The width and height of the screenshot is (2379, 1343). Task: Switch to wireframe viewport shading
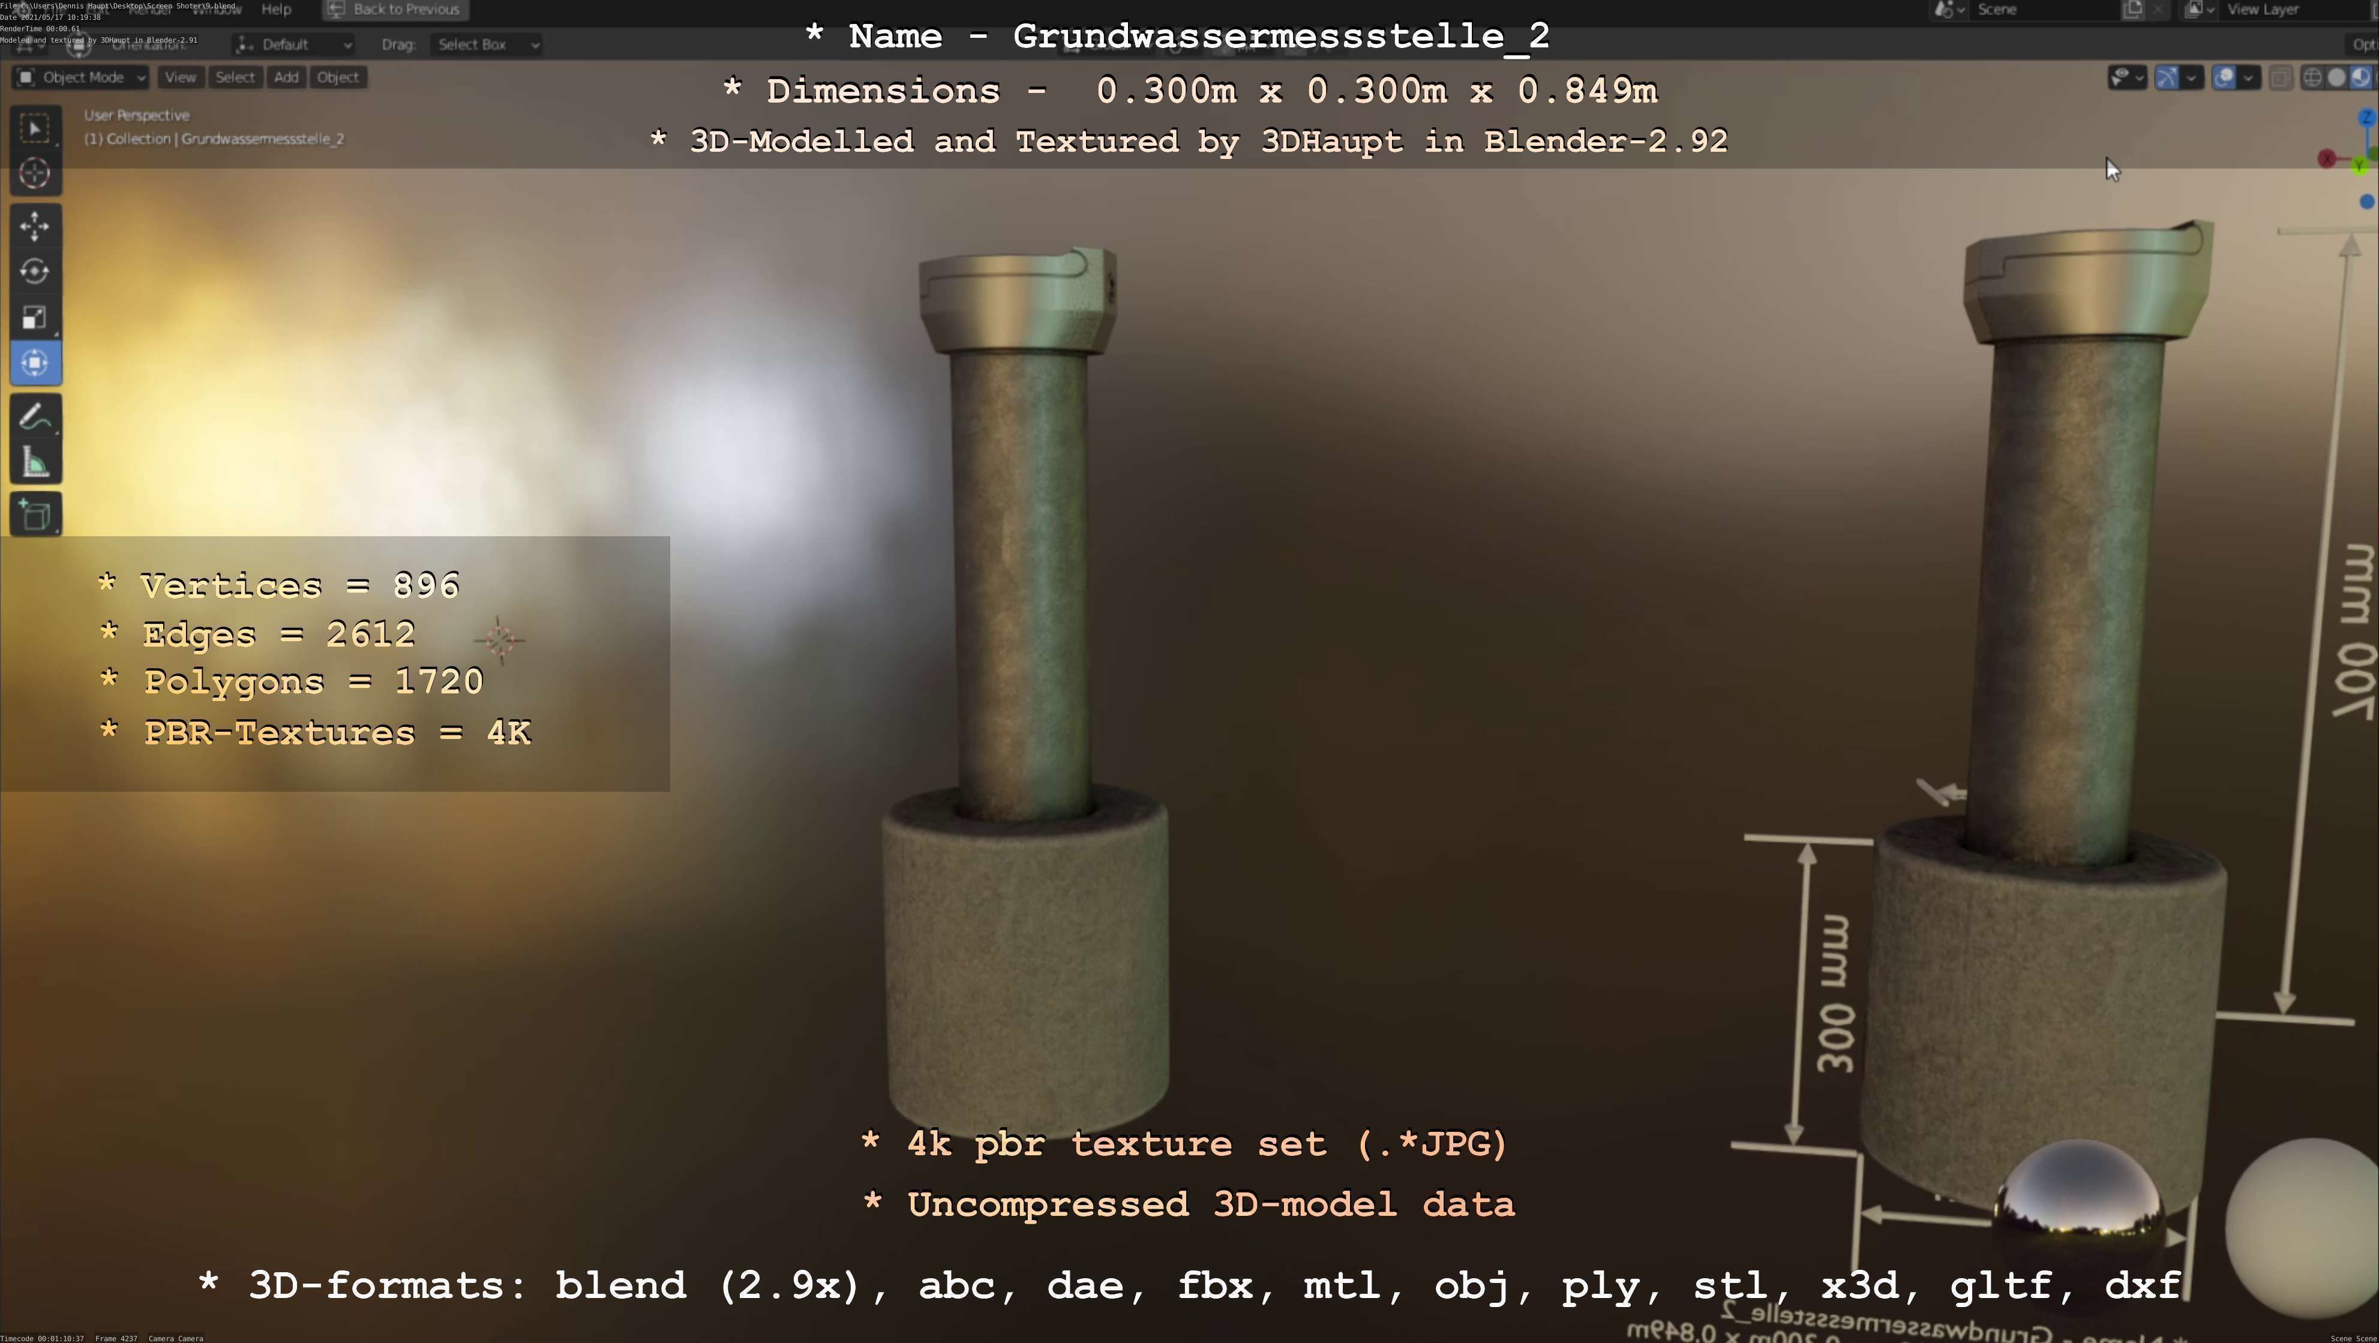point(2312,77)
